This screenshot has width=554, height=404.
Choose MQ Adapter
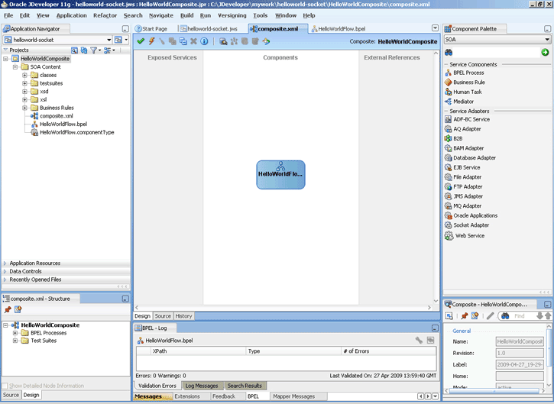coord(463,206)
